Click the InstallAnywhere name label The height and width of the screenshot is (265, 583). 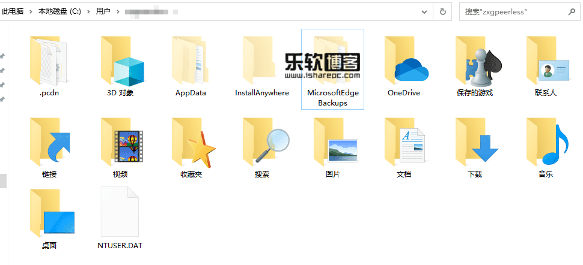point(262,93)
